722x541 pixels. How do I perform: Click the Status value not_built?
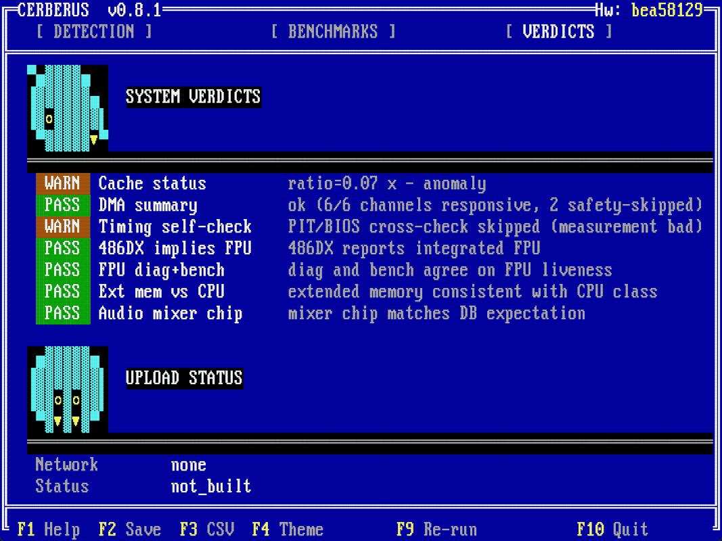pyautogui.click(x=211, y=486)
